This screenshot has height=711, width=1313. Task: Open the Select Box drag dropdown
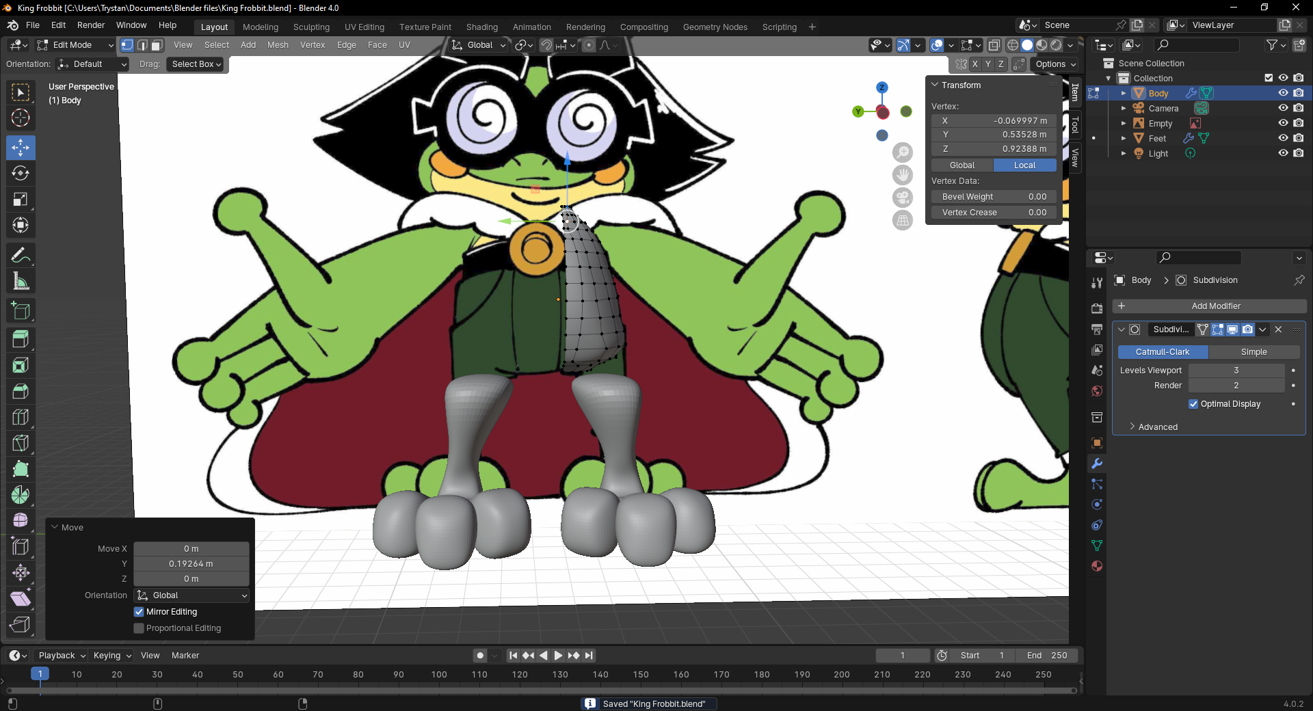(196, 64)
